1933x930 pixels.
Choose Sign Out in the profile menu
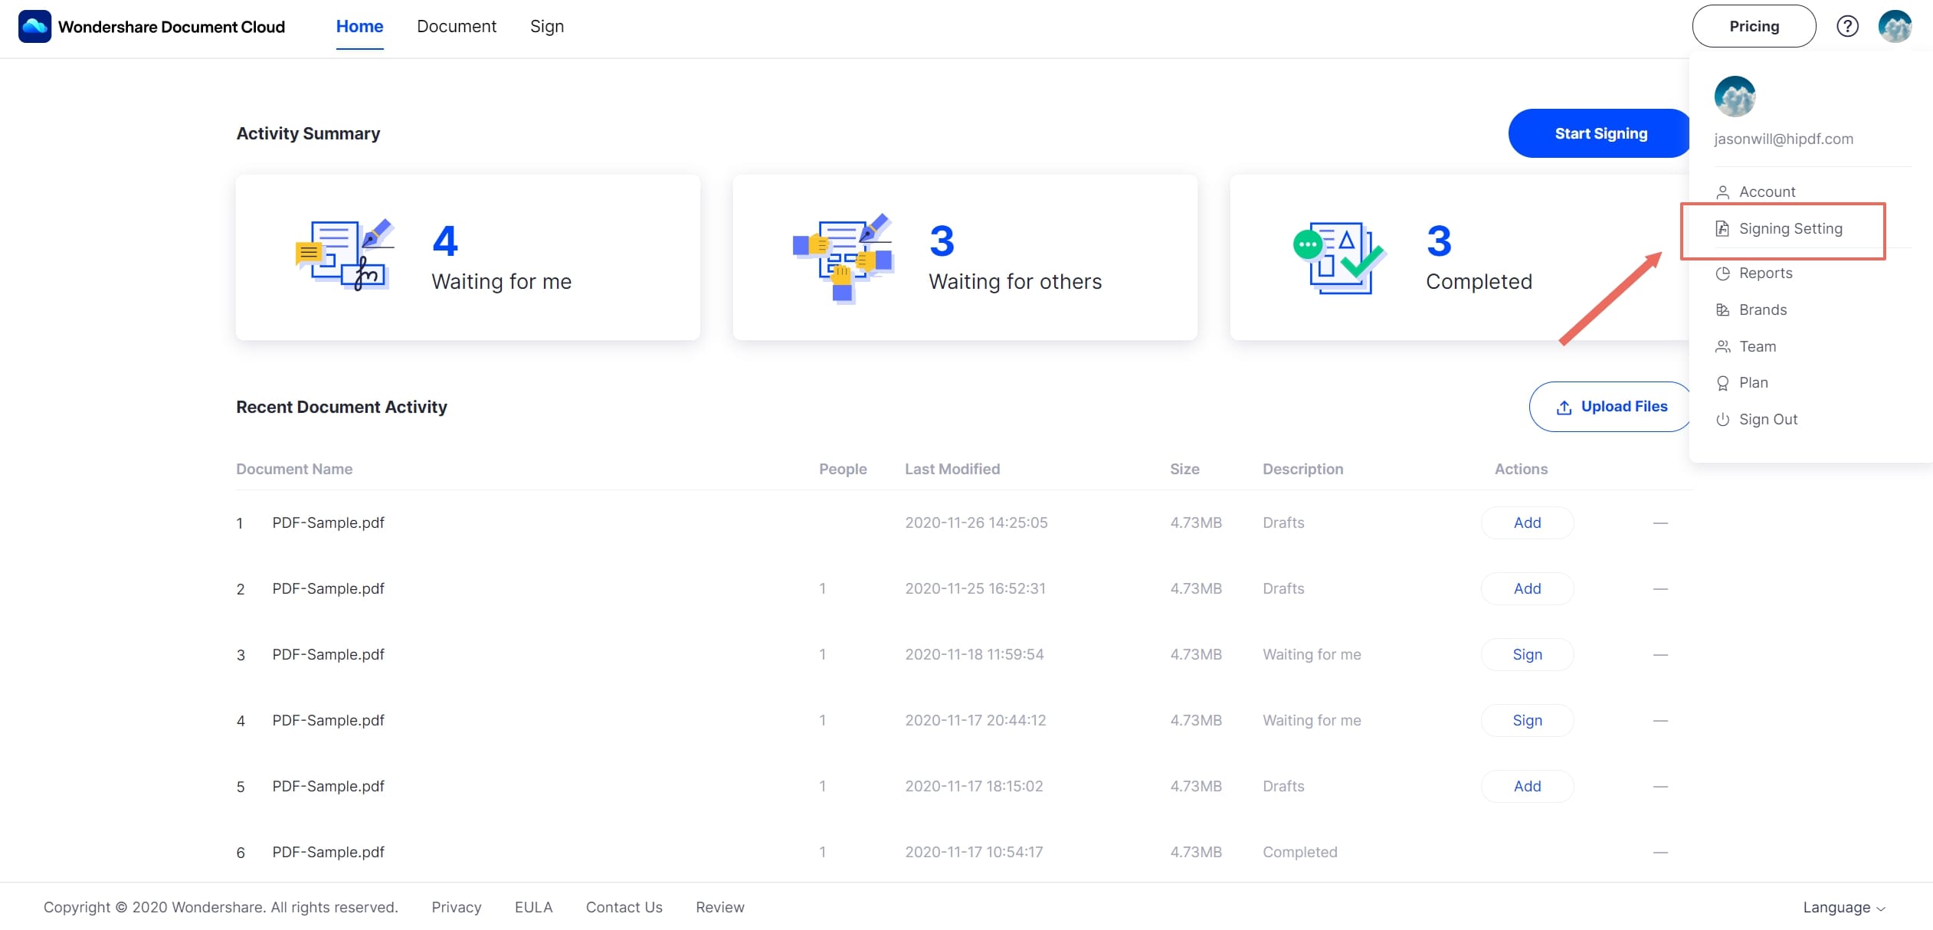click(x=1768, y=419)
